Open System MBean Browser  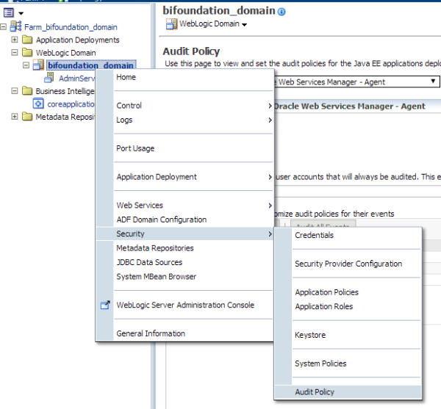[x=184, y=277]
